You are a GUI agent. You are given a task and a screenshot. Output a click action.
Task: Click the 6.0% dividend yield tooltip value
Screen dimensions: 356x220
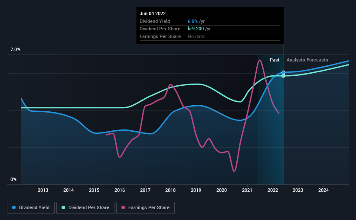(193, 21)
